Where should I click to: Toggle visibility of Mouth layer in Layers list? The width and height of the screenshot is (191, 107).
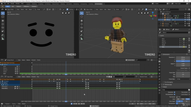pos(184,45)
